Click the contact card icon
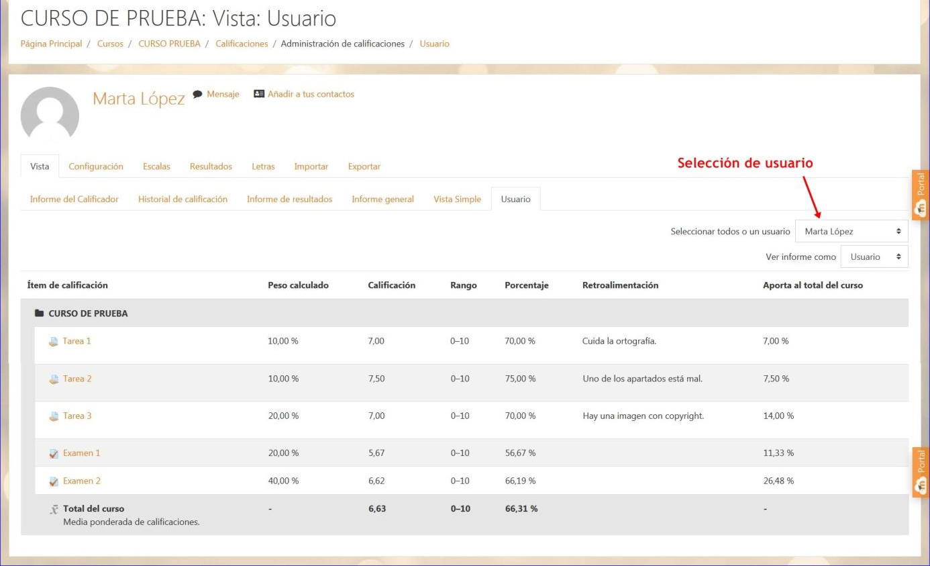Image resolution: width=930 pixels, height=566 pixels. tap(259, 95)
